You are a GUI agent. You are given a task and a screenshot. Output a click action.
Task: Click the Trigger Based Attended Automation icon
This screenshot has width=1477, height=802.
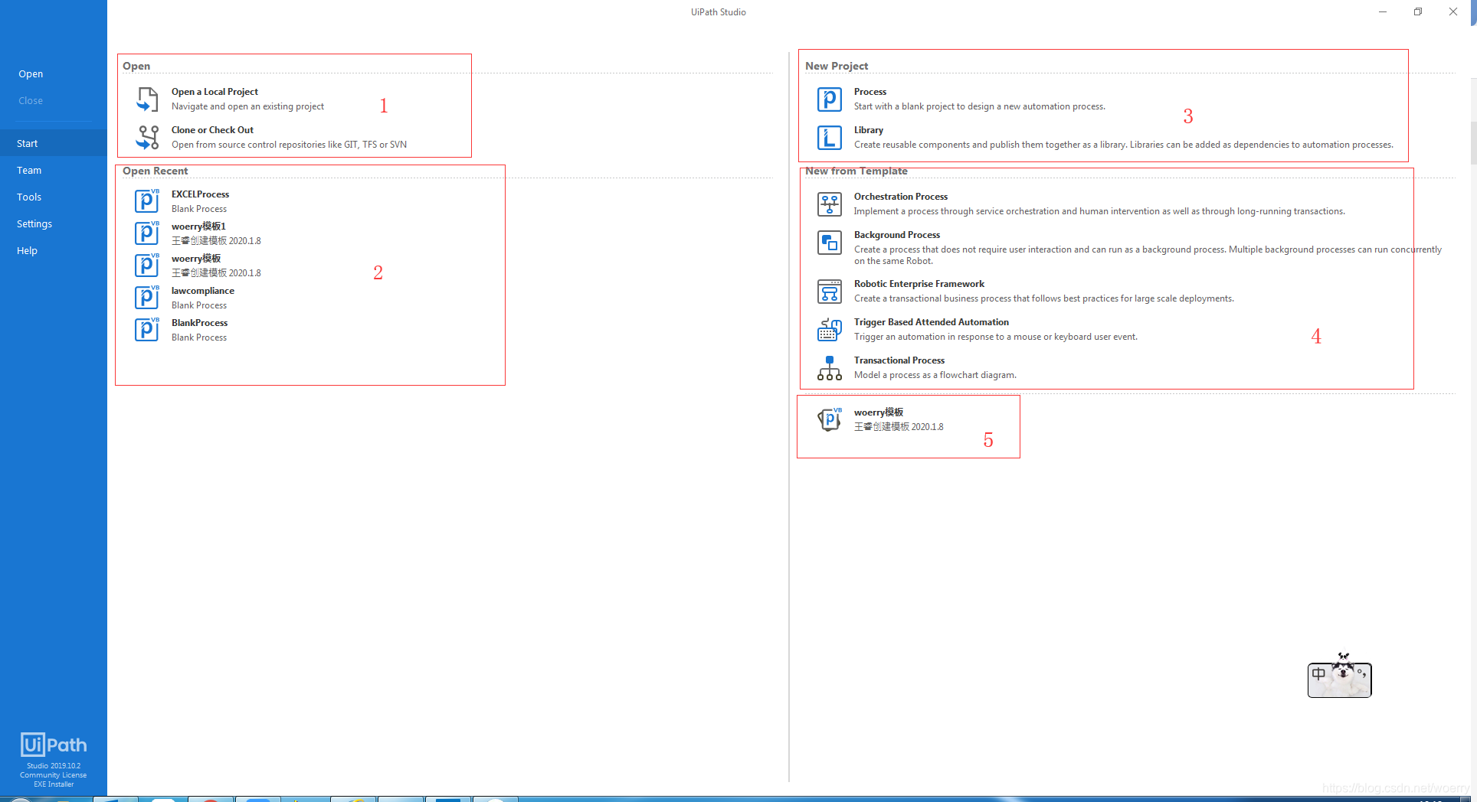830,330
